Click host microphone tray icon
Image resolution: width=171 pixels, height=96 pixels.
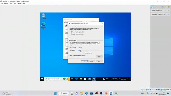pos(148,93)
